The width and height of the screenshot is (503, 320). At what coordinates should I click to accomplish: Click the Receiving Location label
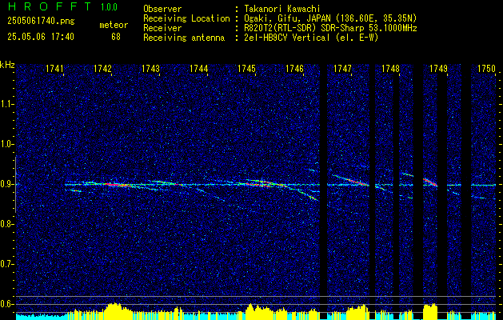click(x=186, y=18)
